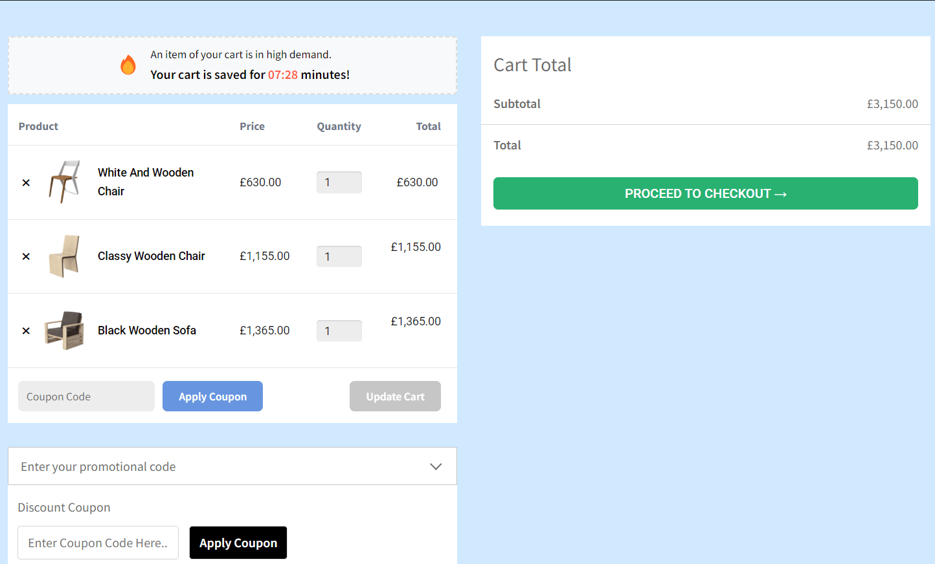
Task: Open the White And Wooden Chair product image
Action: point(64,182)
